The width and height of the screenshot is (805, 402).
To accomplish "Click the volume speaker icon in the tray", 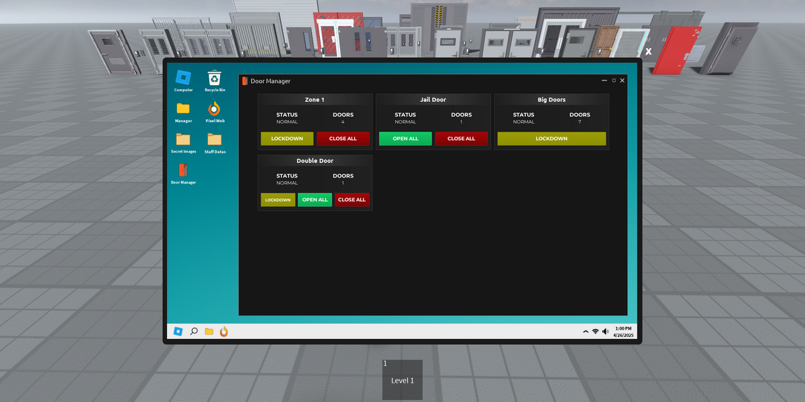I will pyautogui.click(x=605, y=332).
